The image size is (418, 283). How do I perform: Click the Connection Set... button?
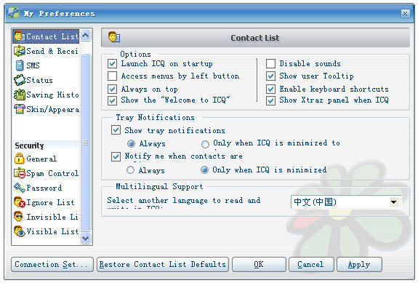[x=52, y=264]
